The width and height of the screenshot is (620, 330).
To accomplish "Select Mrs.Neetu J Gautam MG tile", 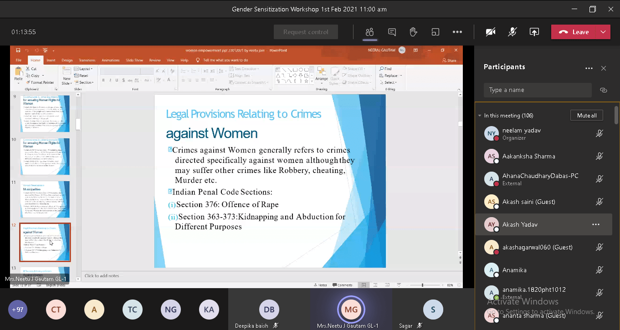I will (x=351, y=310).
